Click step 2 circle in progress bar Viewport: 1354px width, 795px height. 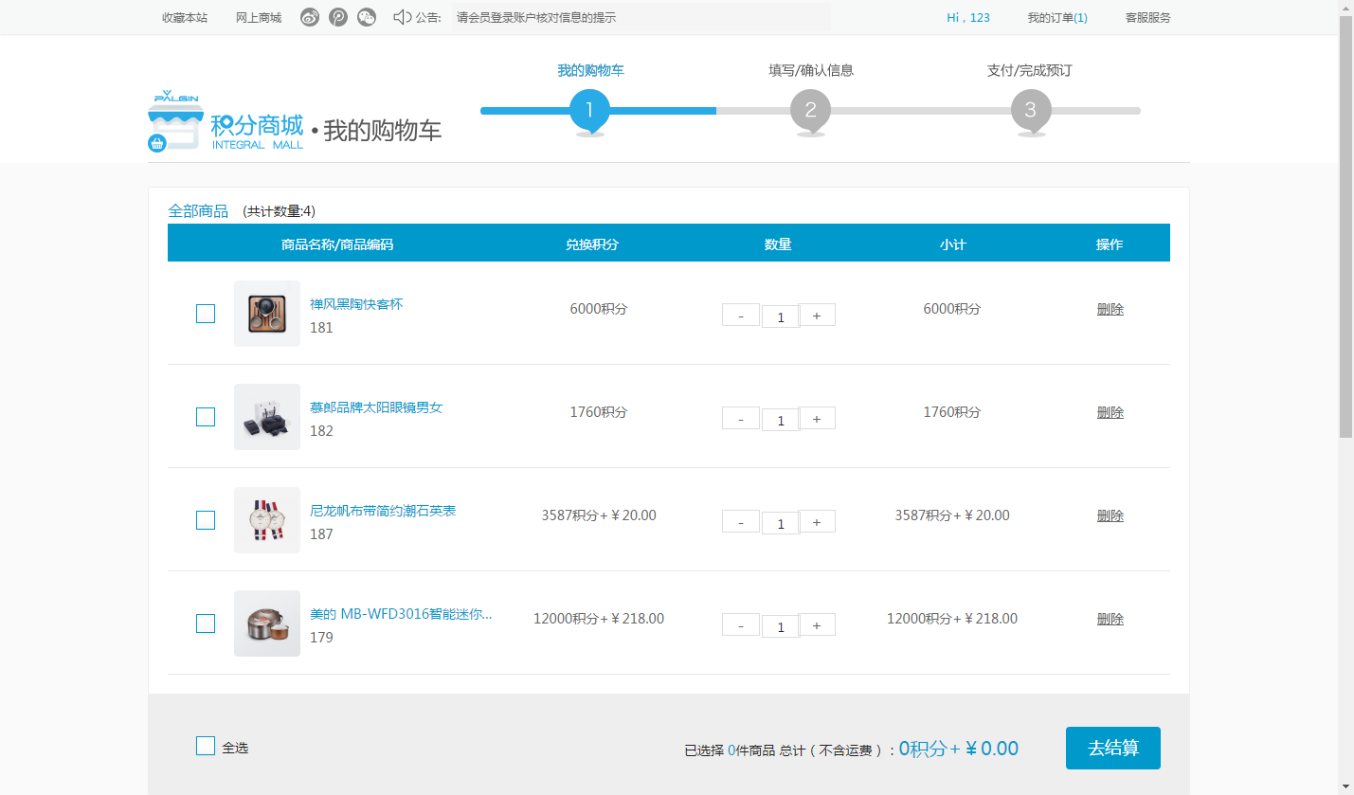point(810,111)
